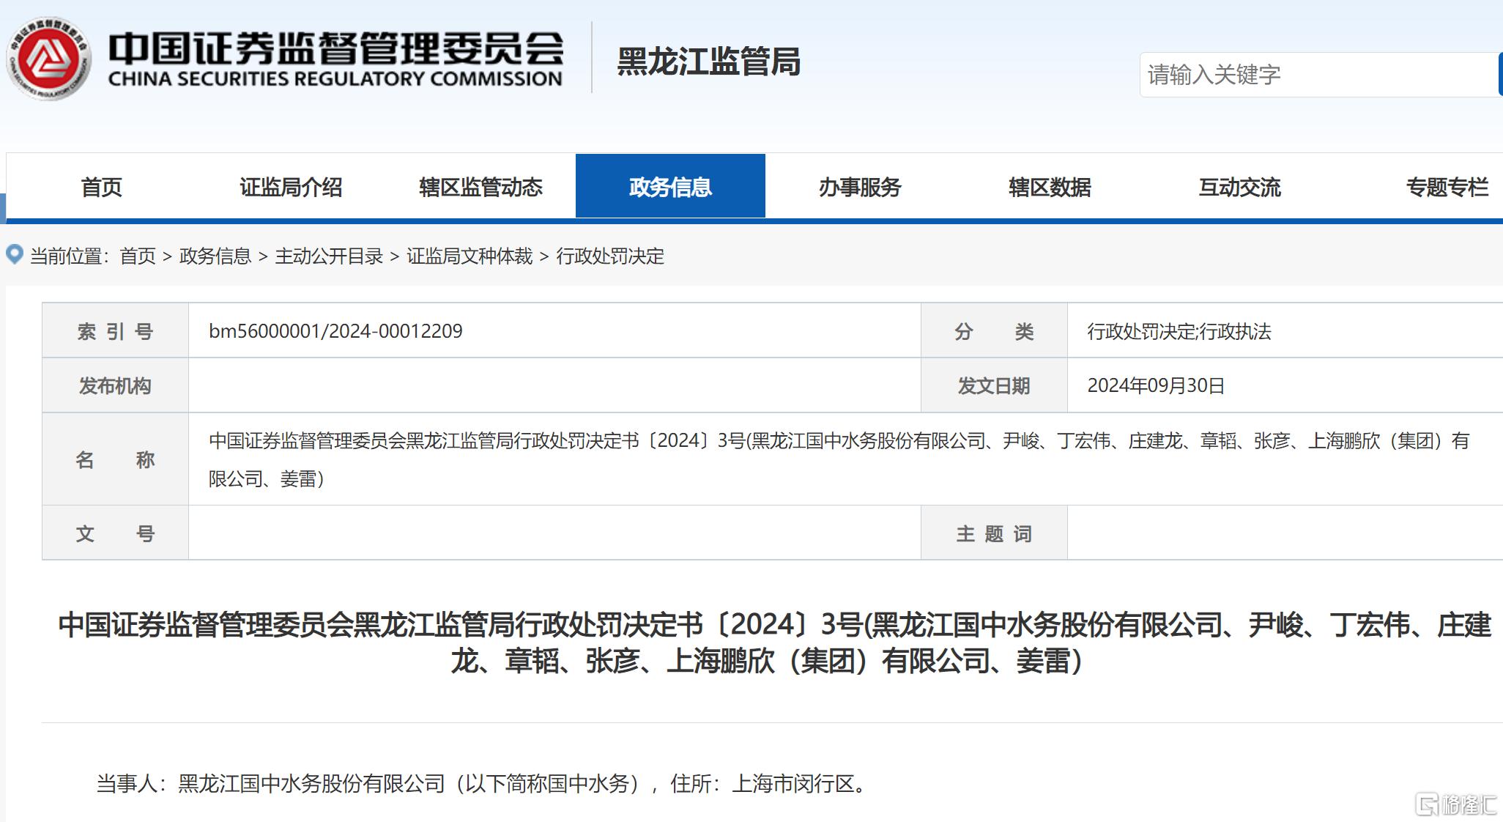Click the index number bm56000001/2024-00012209

point(335,331)
